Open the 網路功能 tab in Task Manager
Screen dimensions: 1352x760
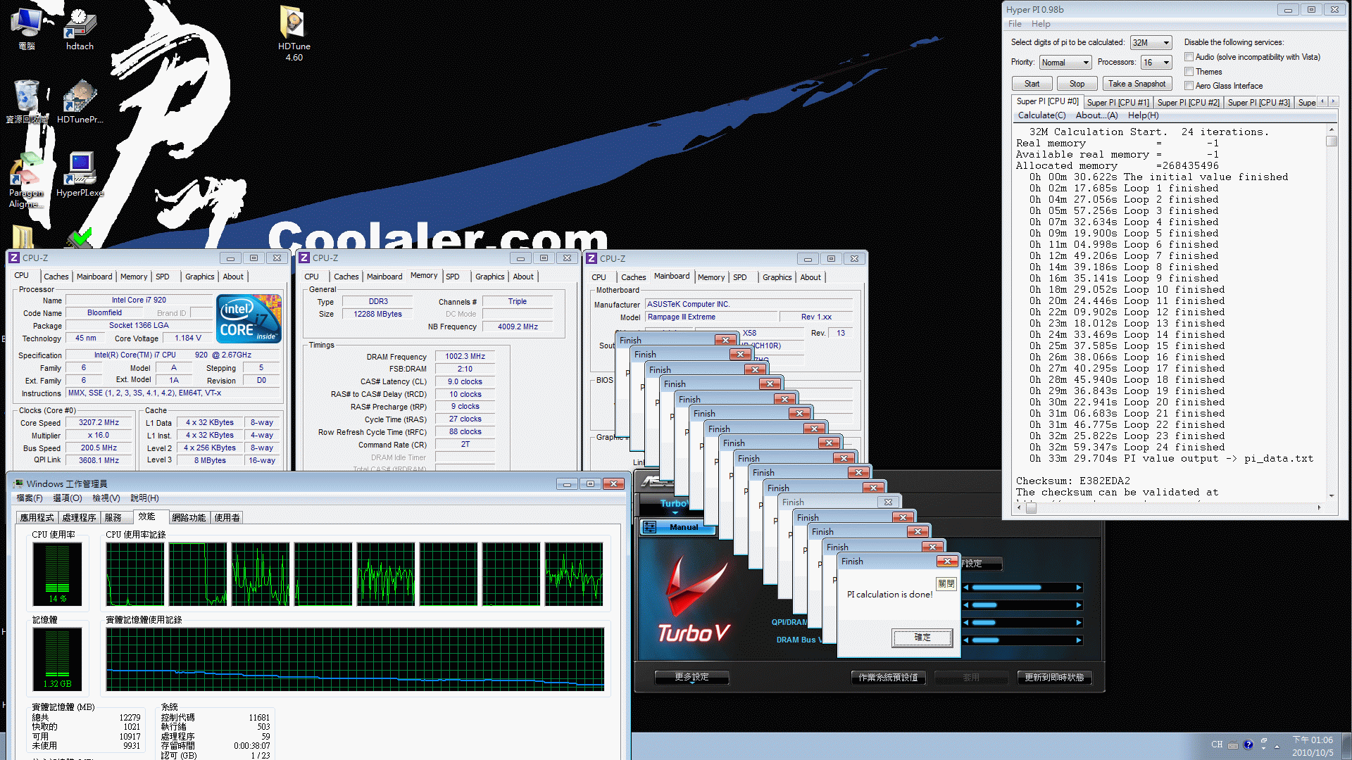tap(189, 517)
